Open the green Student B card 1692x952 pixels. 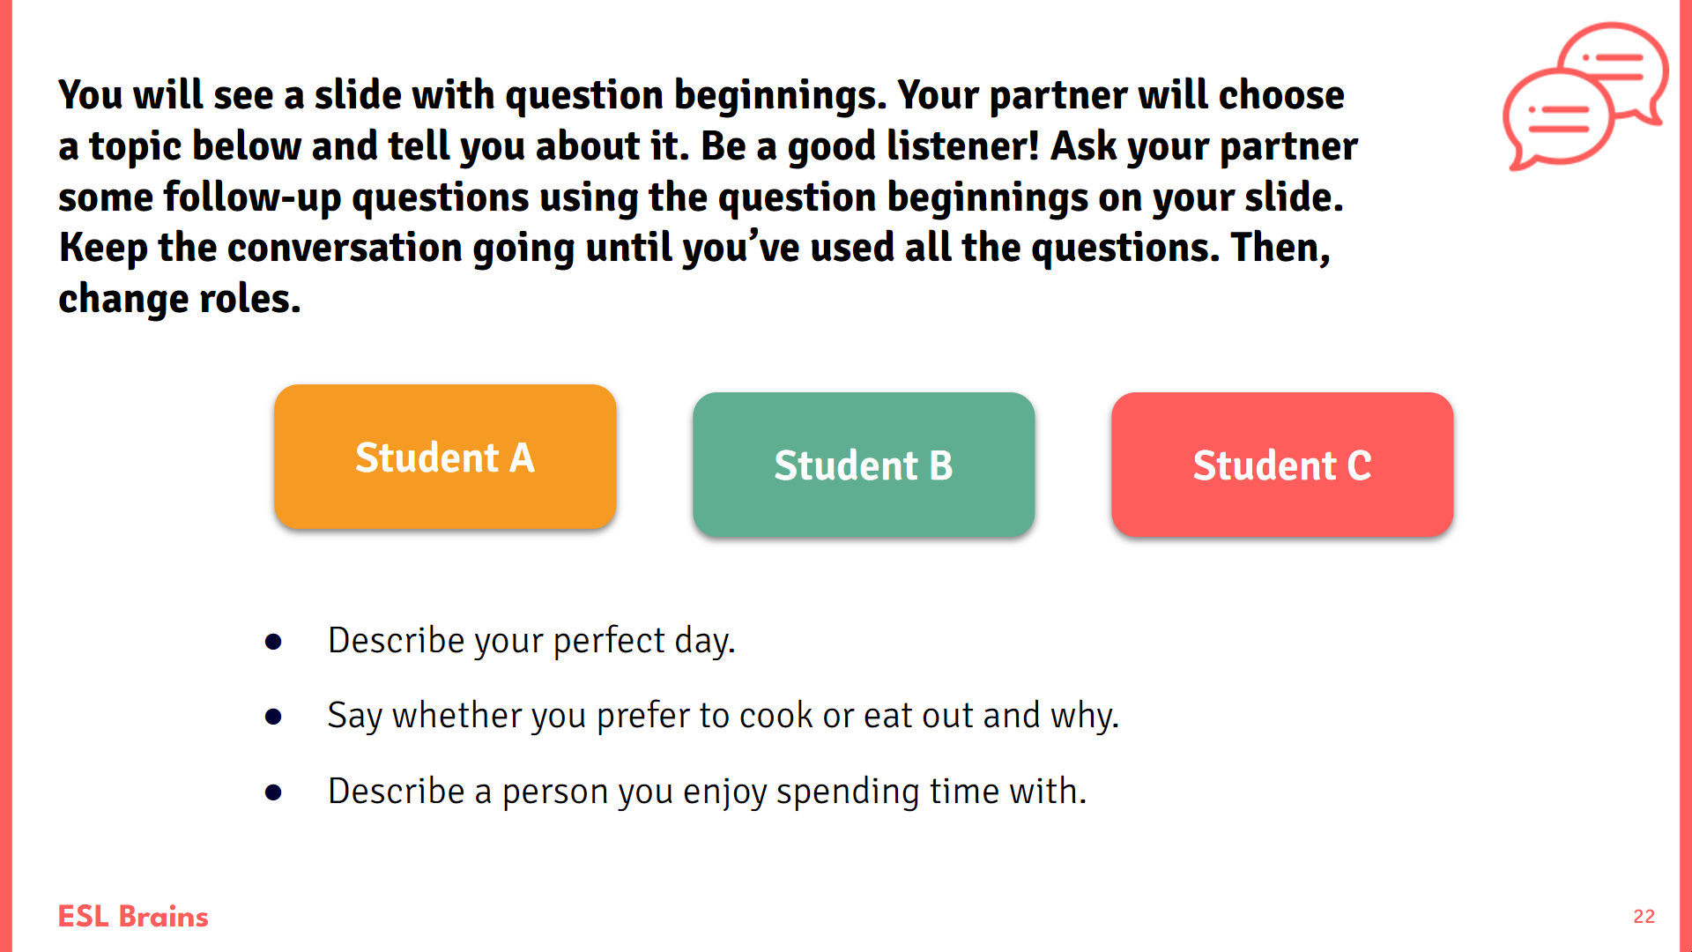[x=864, y=465]
